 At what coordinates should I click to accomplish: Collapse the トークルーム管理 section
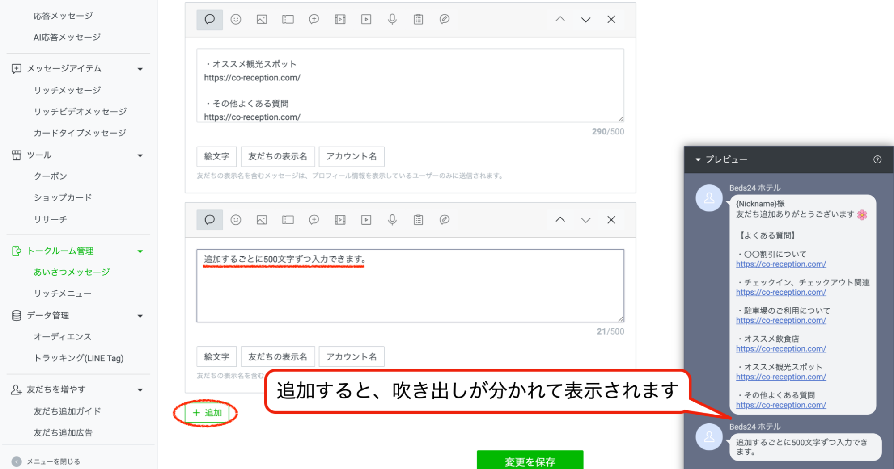pos(140,251)
